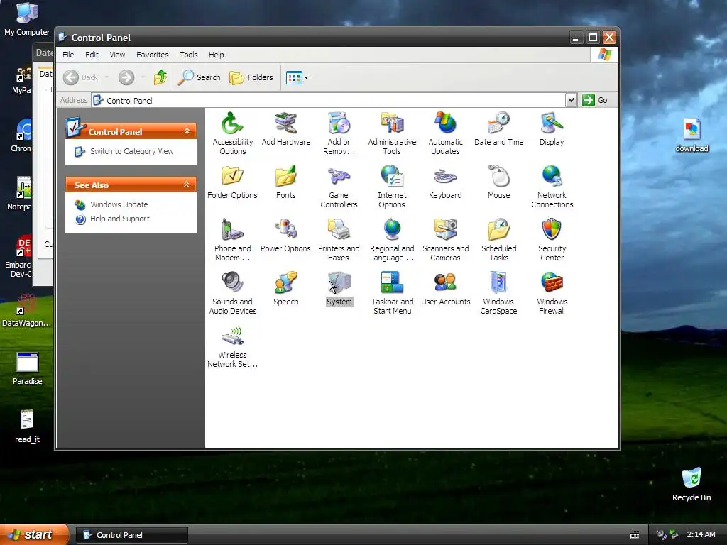Open the Tools menu

point(189,55)
